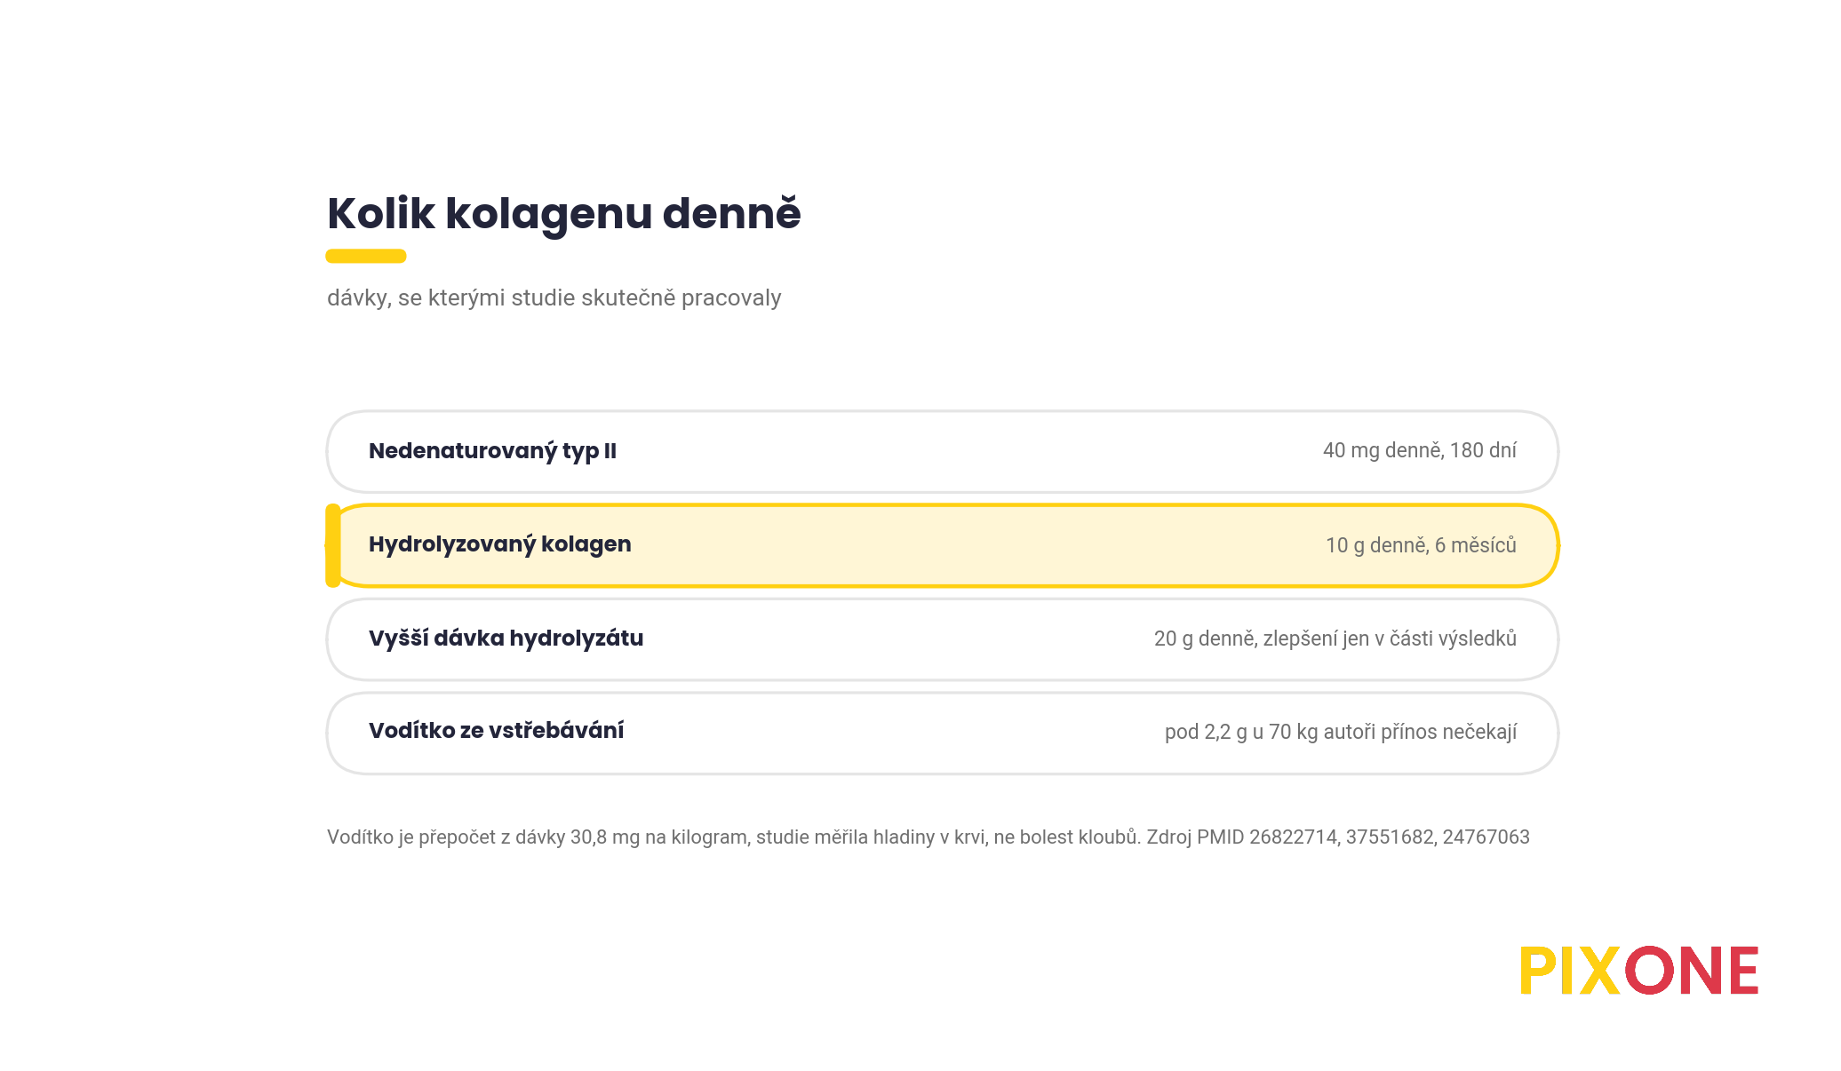Click the value "10 g denně, 6 měsíců"
The width and height of the screenshot is (1841, 1071).
point(1421,545)
